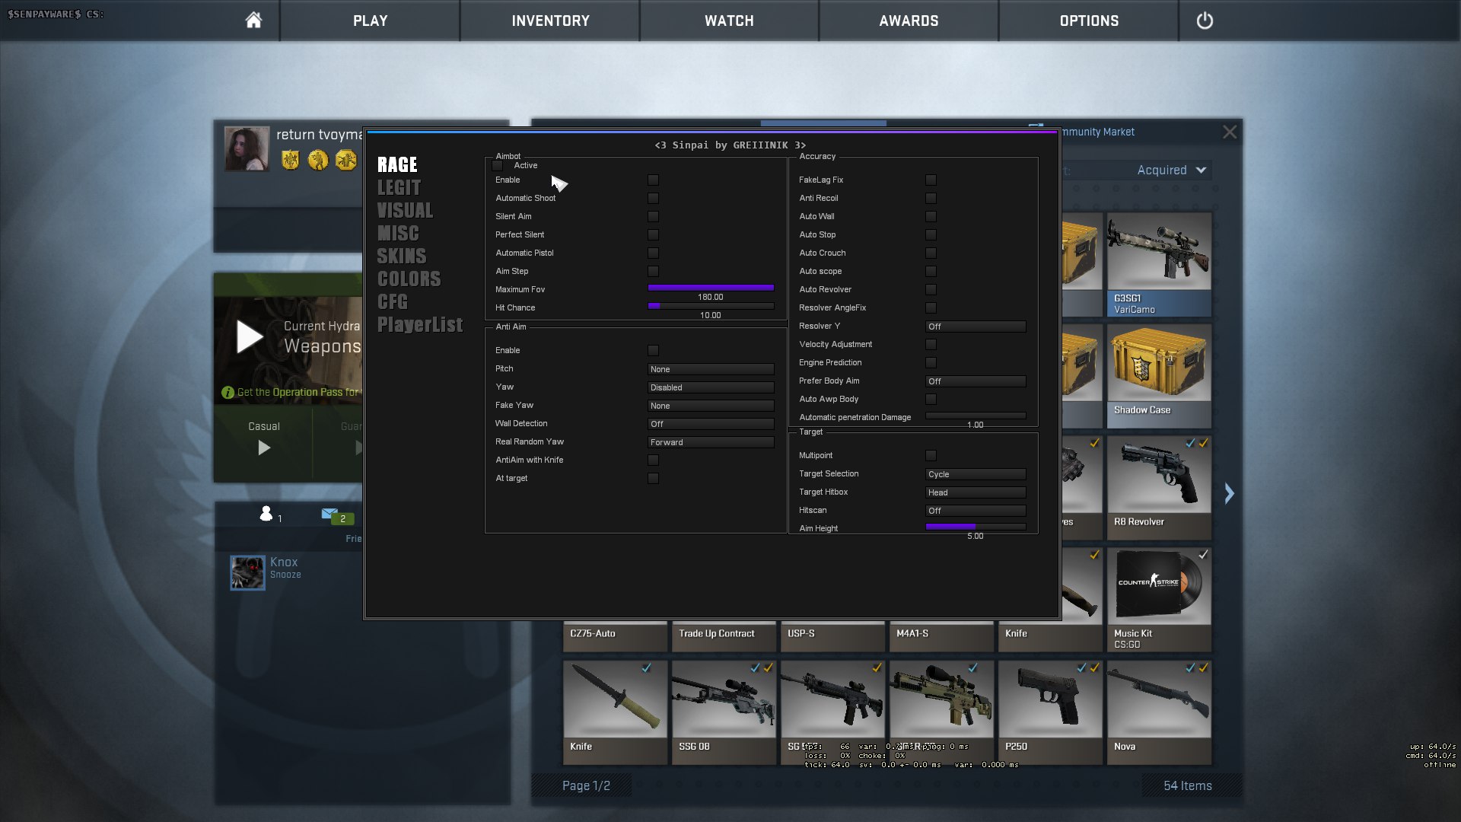Toggle Auto Stop checkbox
Screen dimensions: 1461x822
[931, 235]
